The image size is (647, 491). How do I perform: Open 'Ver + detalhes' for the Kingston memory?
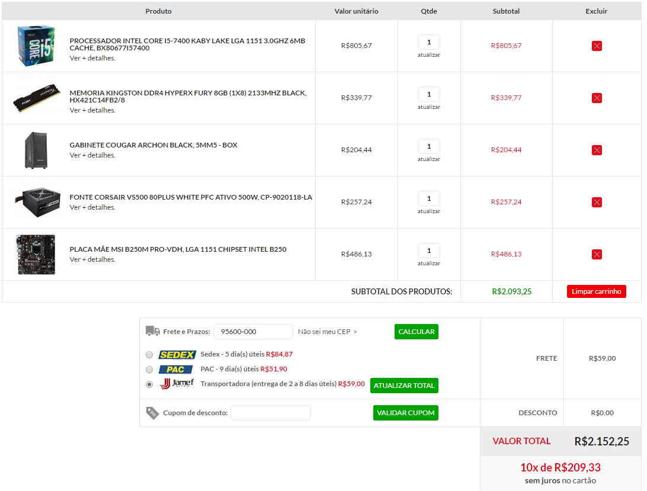tap(92, 110)
